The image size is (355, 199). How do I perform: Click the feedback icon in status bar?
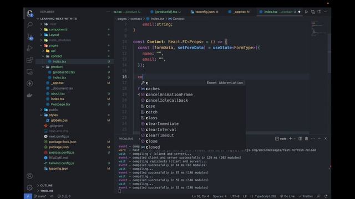318,196
